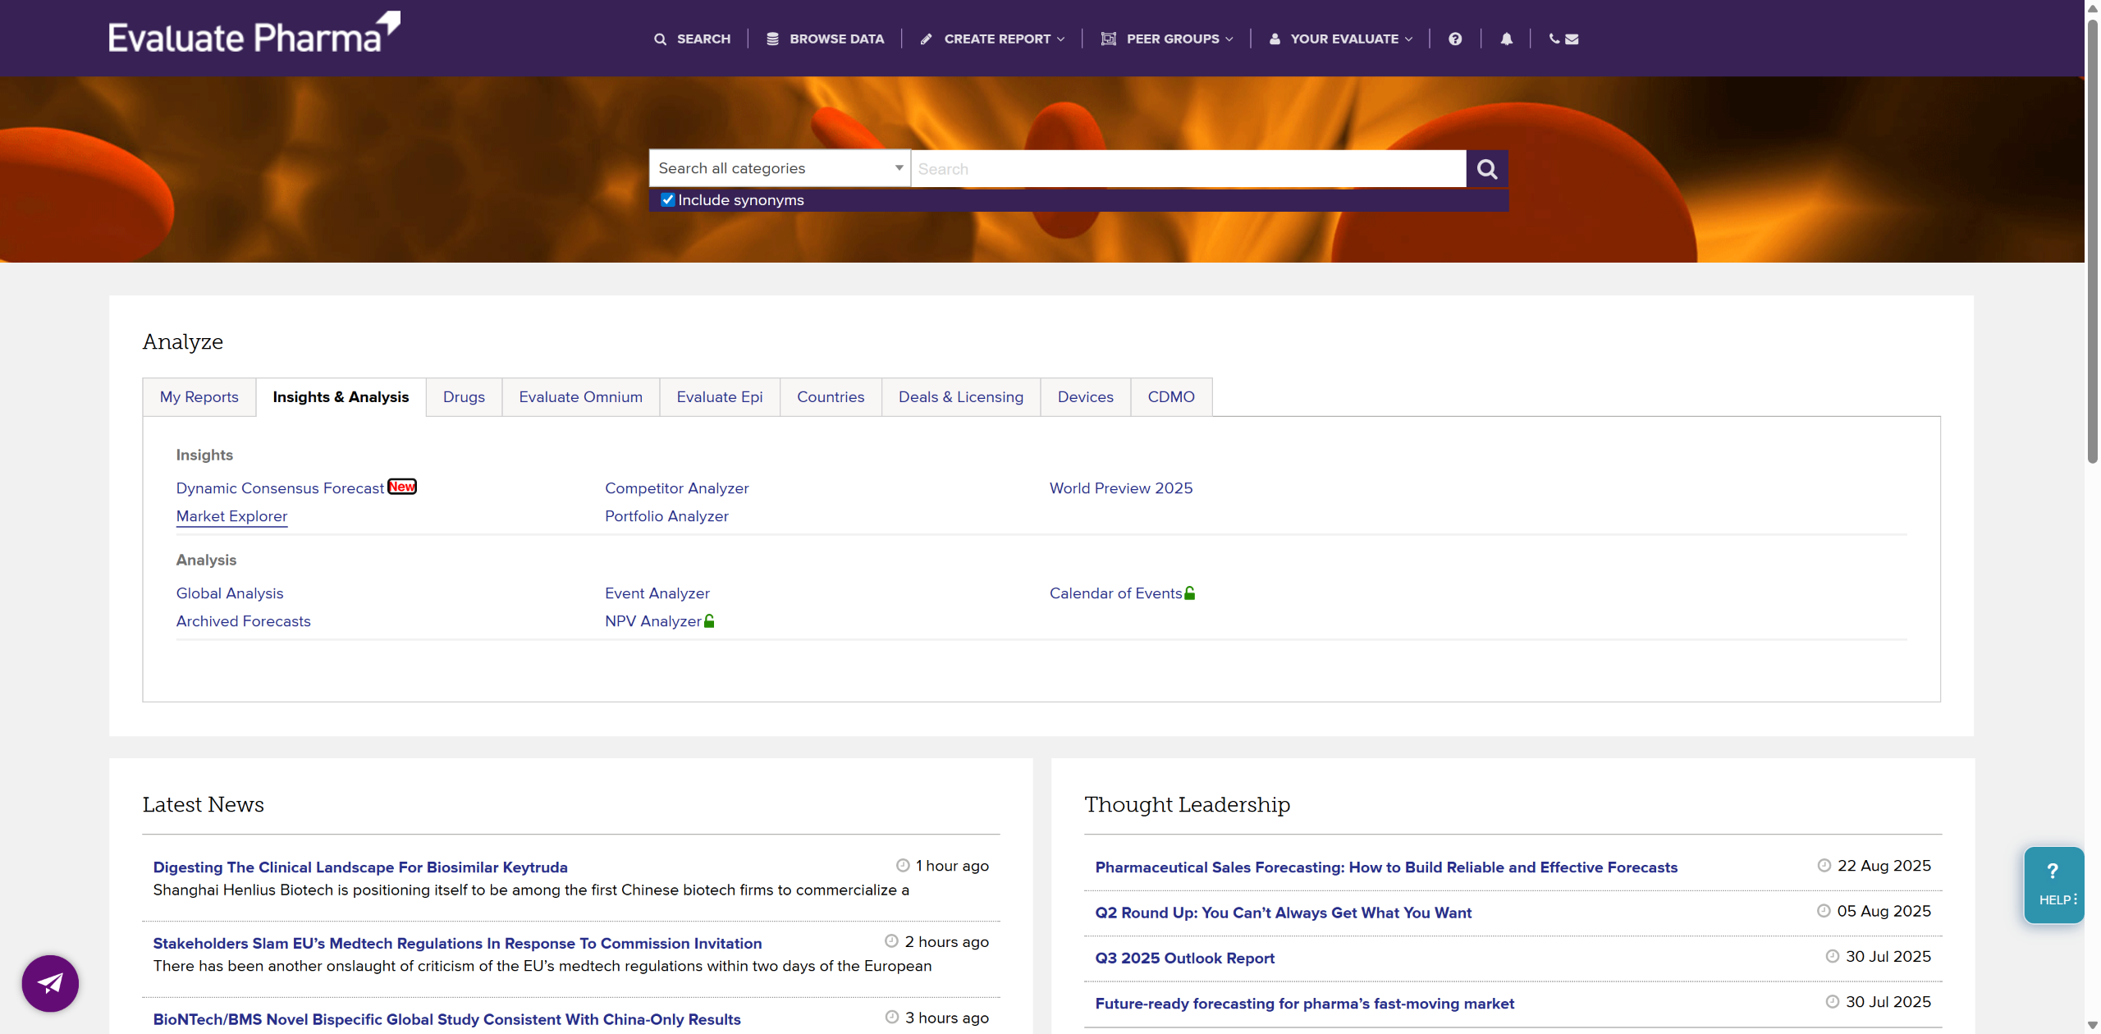Focus the main Search text field
Screen dimensions: 2101x1034
[1188, 169]
